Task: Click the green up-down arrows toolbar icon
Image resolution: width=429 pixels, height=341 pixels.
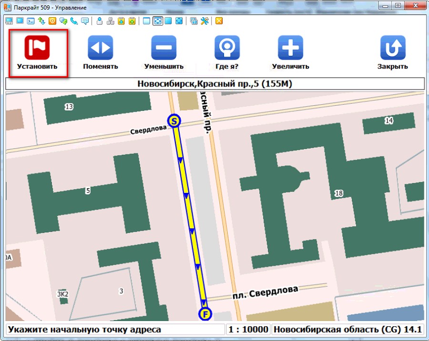Action: (x=41, y=21)
